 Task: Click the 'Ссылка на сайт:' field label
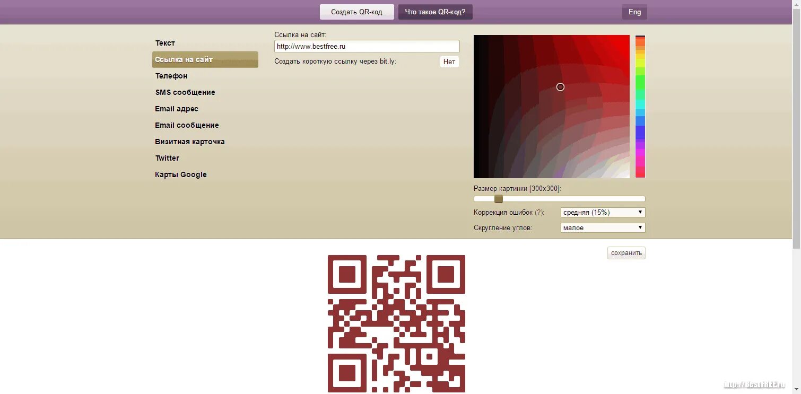pyautogui.click(x=300, y=34)
